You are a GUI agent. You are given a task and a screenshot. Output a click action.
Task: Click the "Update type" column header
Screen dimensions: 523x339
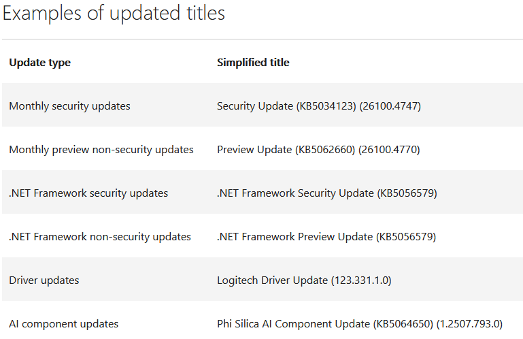39,63
